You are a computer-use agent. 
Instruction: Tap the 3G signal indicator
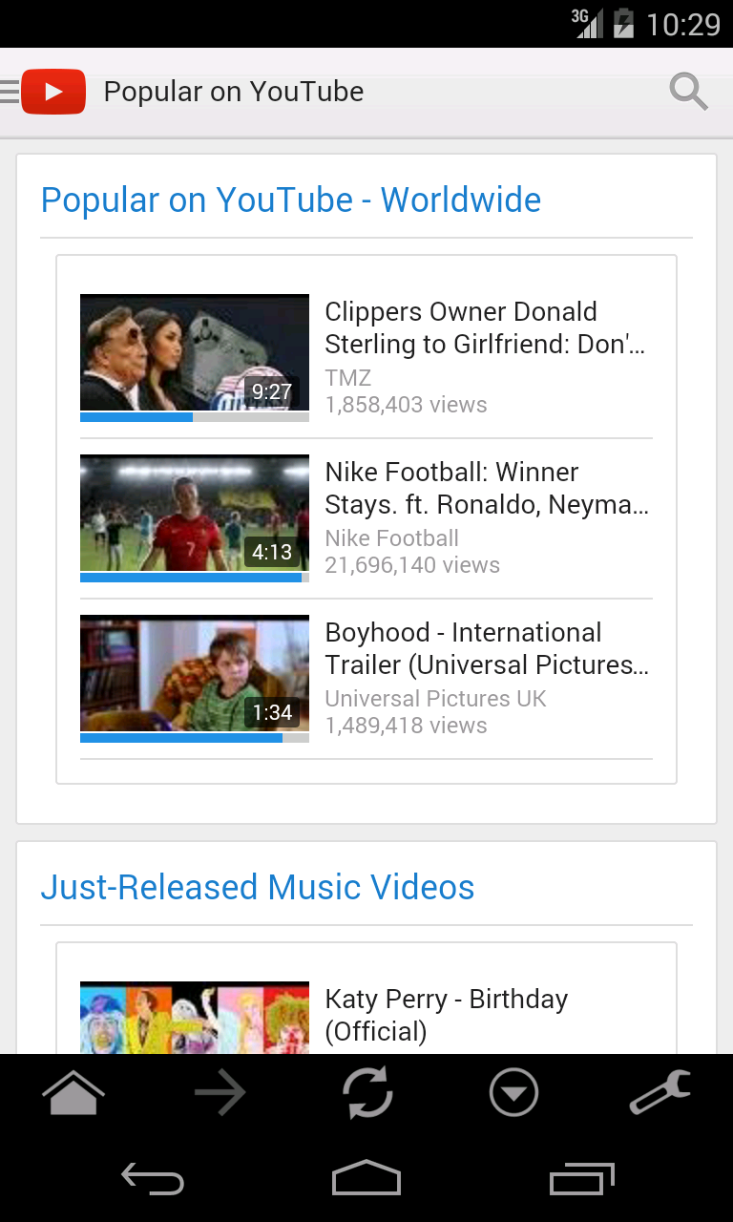pyautogui.click(x=587, y=23)
